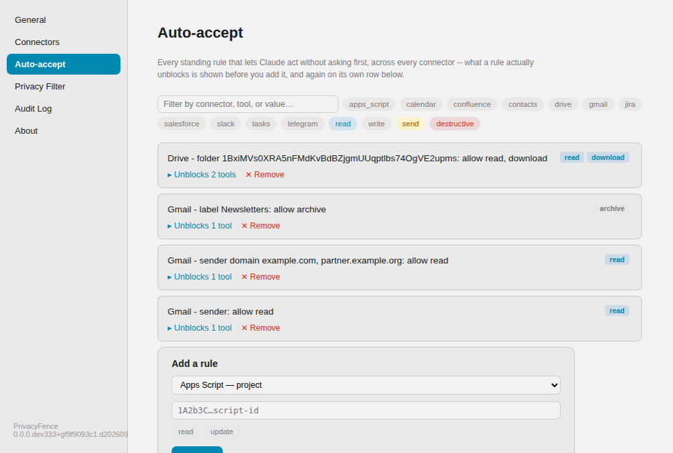Click the script-id input field

(x=365, y=411)
